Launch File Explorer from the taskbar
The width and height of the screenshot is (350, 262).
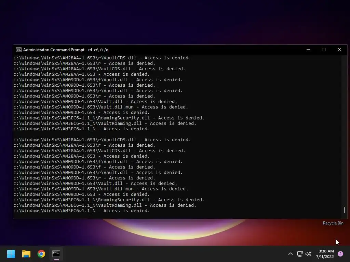click(26, 254)
